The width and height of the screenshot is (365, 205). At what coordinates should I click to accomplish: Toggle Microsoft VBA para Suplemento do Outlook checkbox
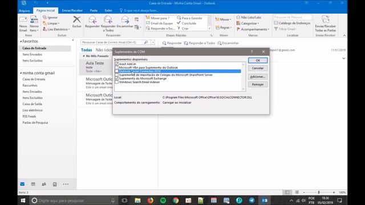point(116,68)
